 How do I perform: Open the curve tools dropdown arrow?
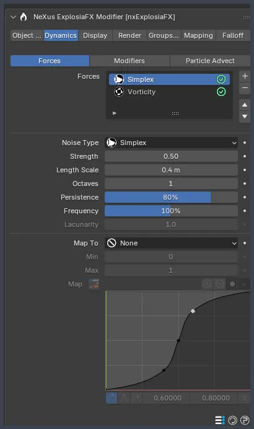tap(244, 285)
